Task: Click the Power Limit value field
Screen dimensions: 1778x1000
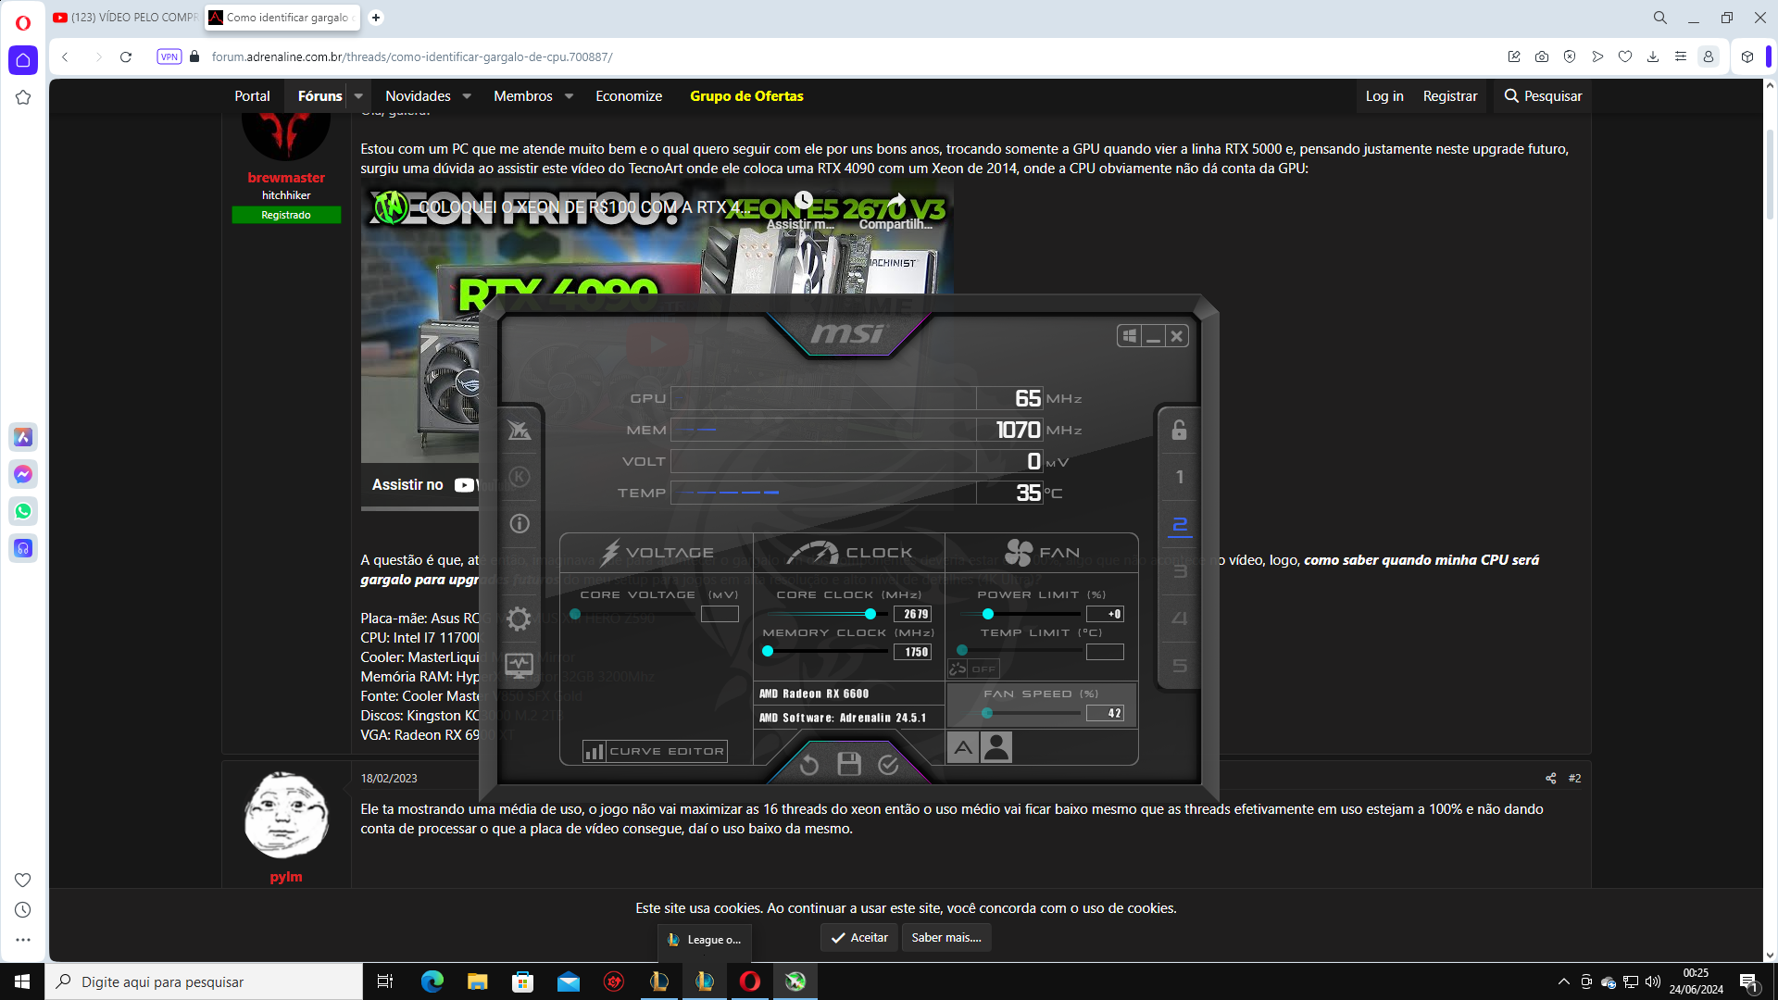Action: tap(1105, 614)
